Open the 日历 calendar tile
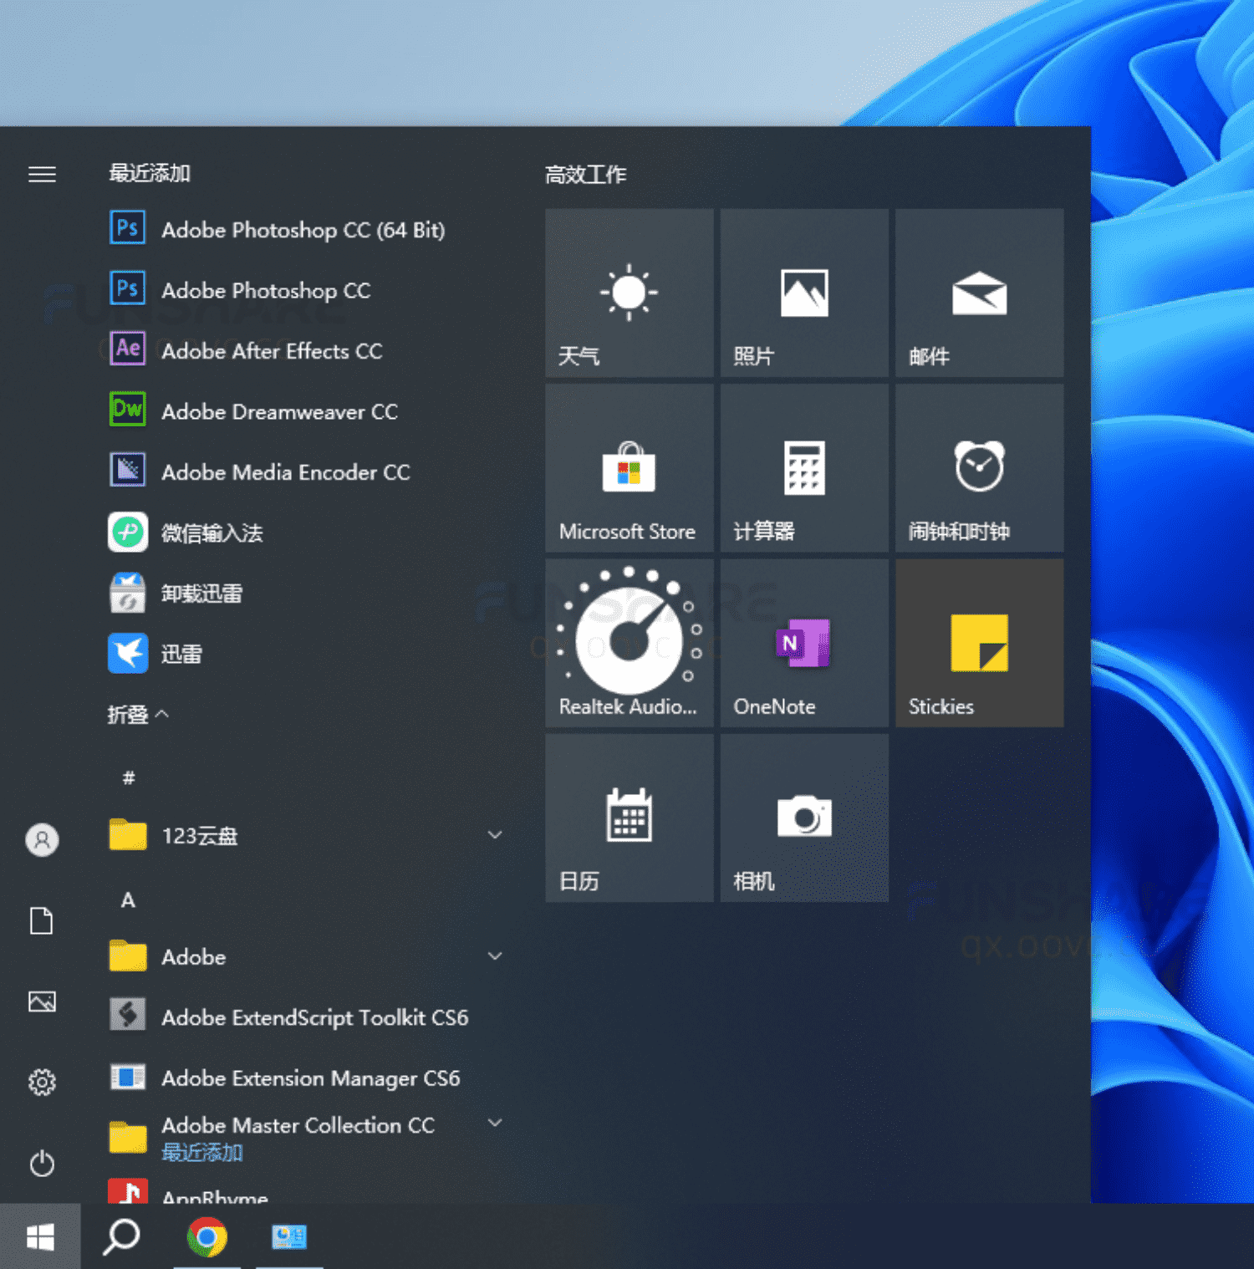Image resolution: width=1254 pixels, height=1269 pixels. click(629, 818)
